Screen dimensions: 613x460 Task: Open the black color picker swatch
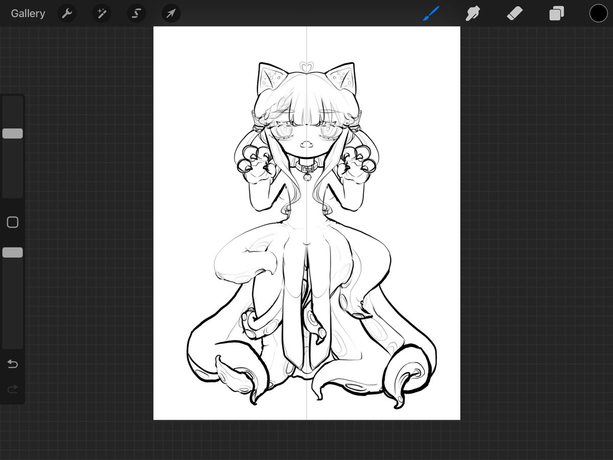coord(598,13)
